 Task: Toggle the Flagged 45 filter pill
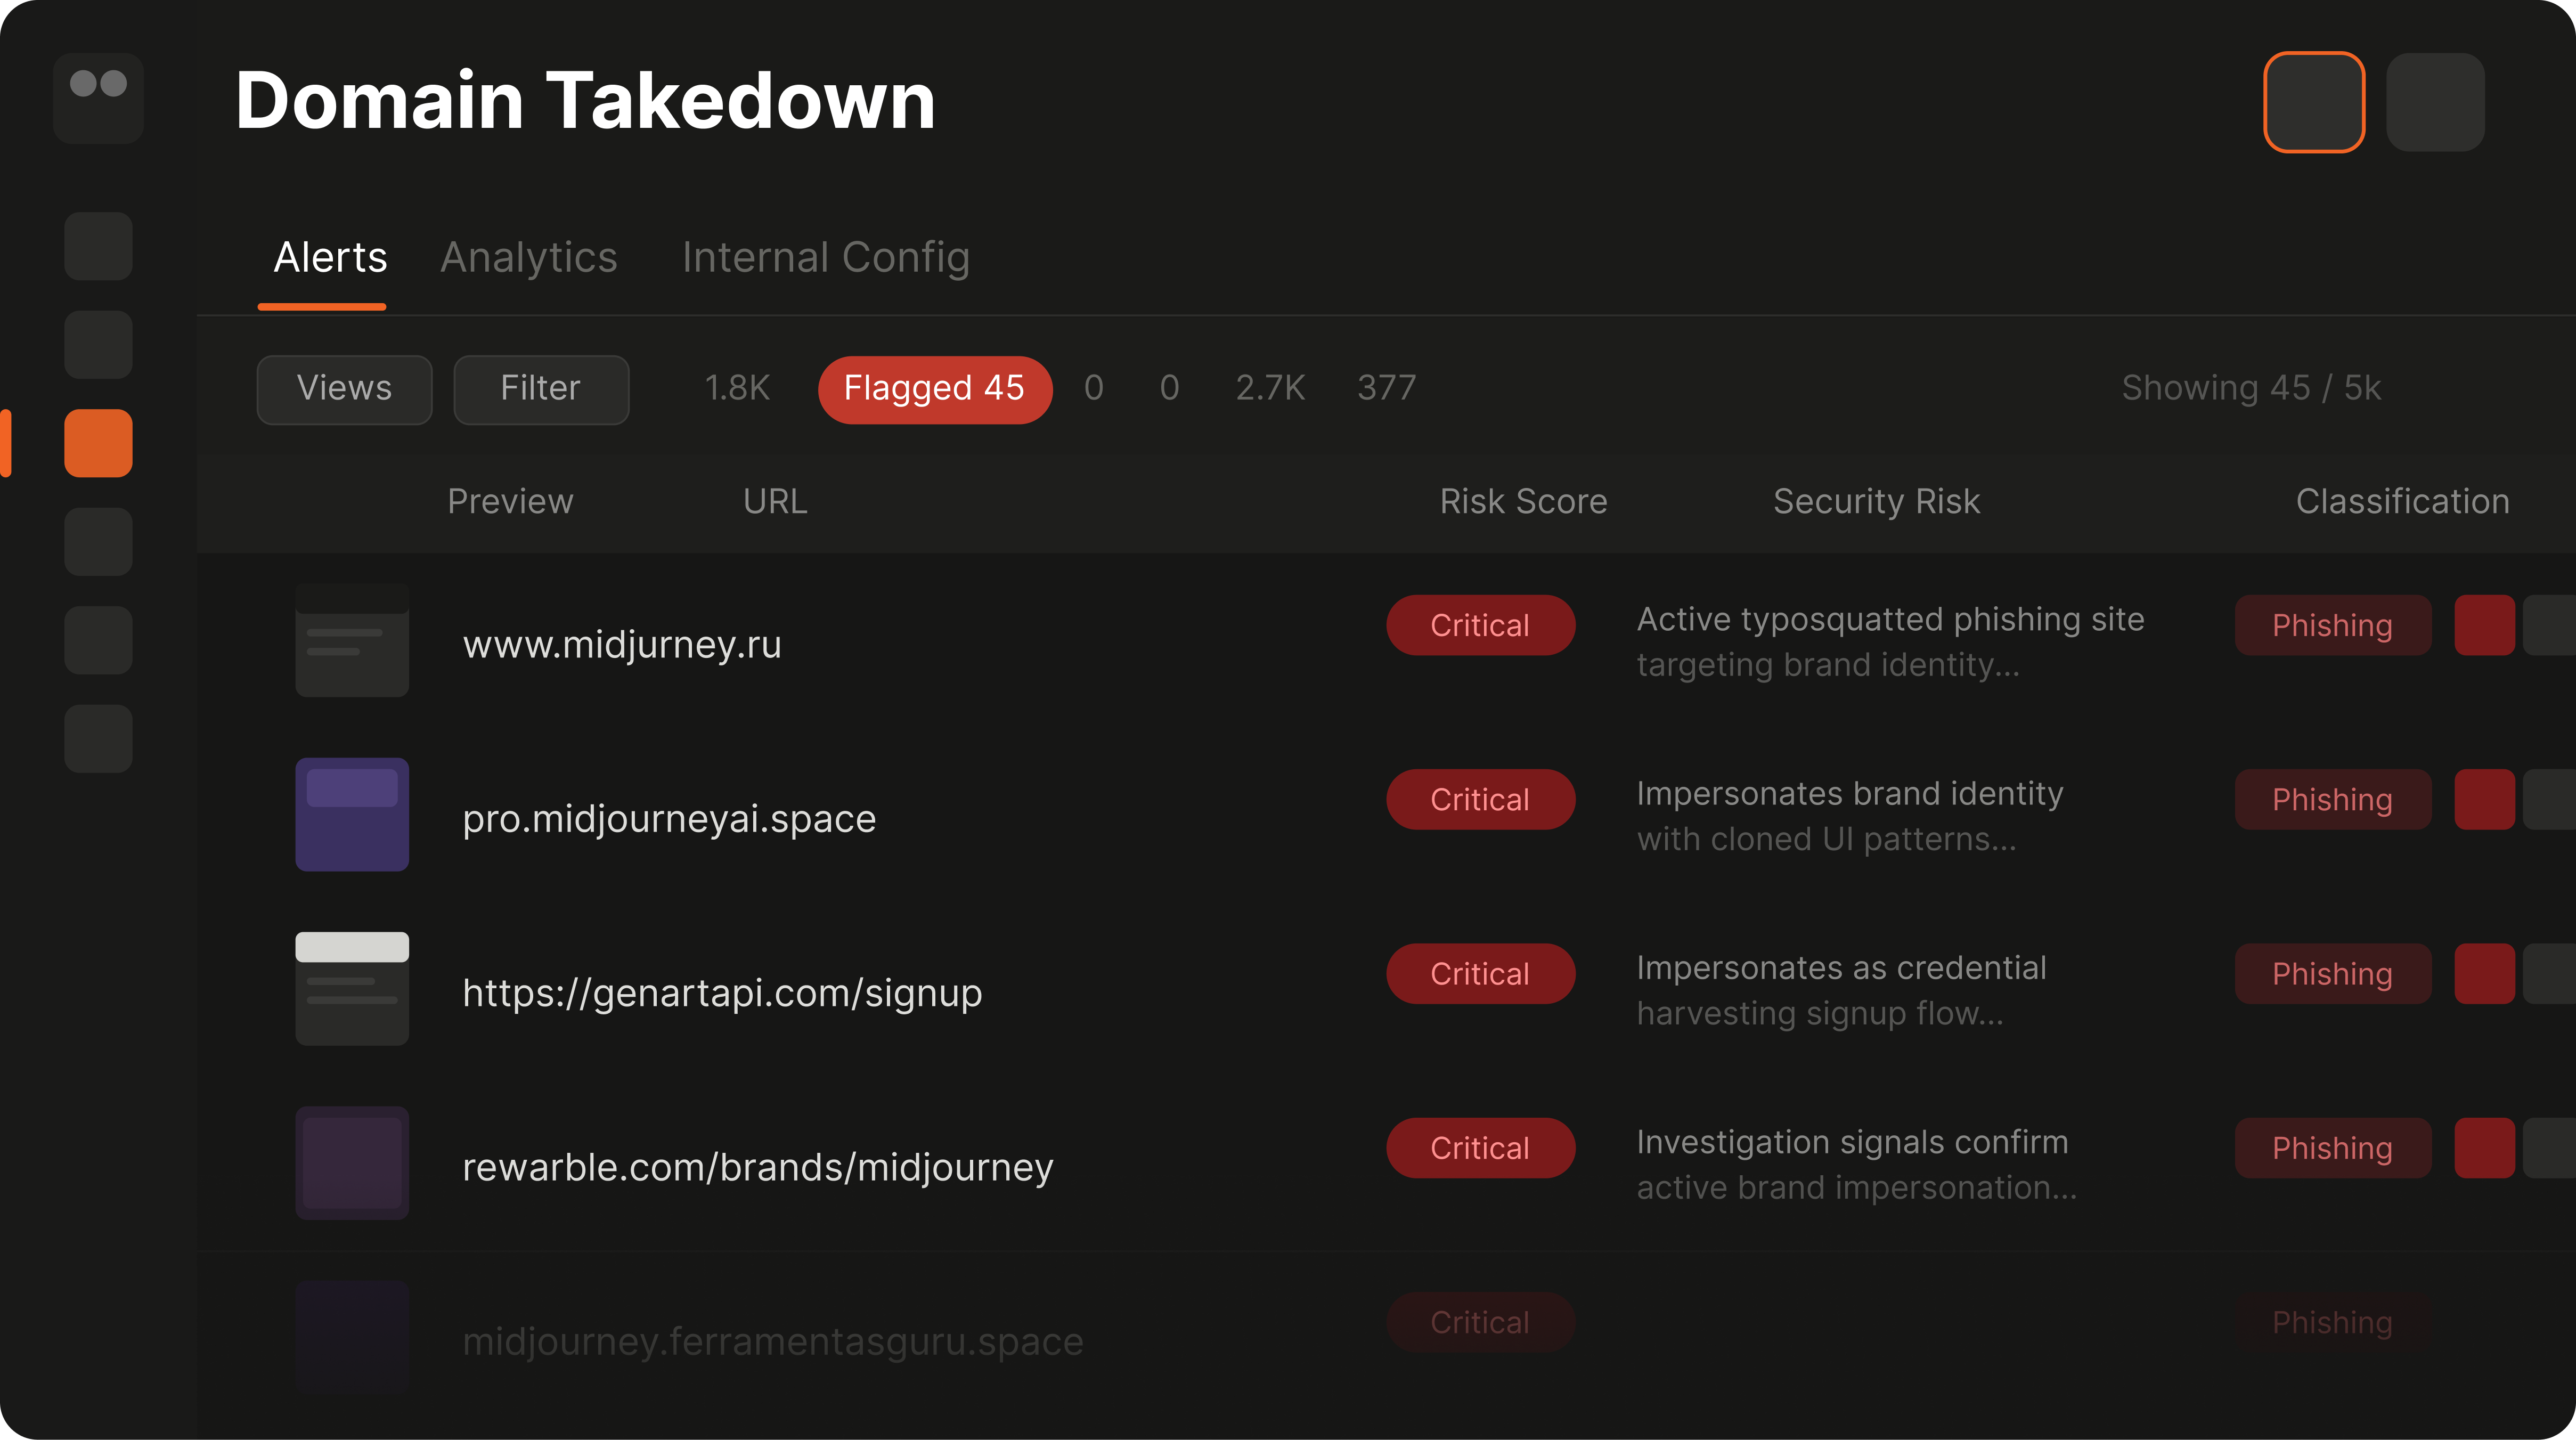click(x=934, y=389)
